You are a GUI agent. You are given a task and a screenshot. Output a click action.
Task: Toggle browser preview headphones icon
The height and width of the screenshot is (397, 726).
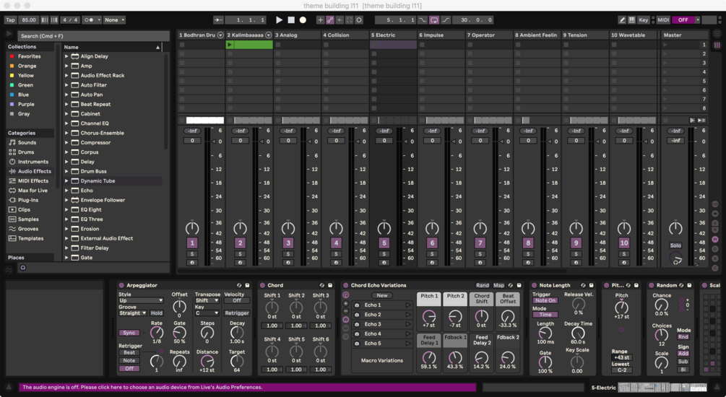click(22, 268)
